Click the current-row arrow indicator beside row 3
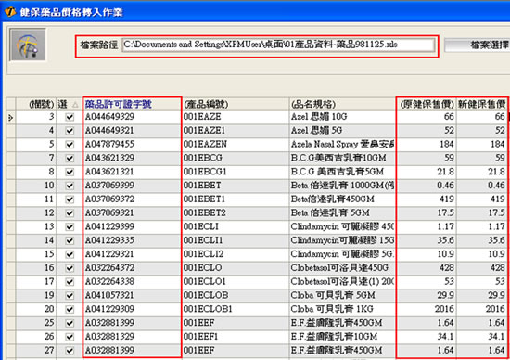 pyautogui.click(x=11, y=118)
